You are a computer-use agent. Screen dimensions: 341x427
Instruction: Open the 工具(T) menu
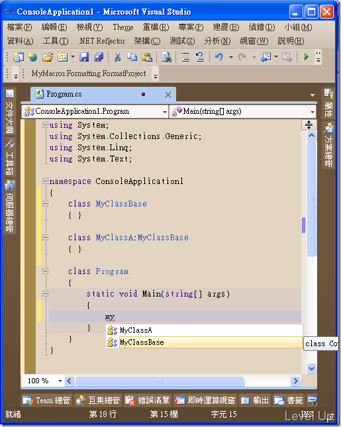pos(56,41)
